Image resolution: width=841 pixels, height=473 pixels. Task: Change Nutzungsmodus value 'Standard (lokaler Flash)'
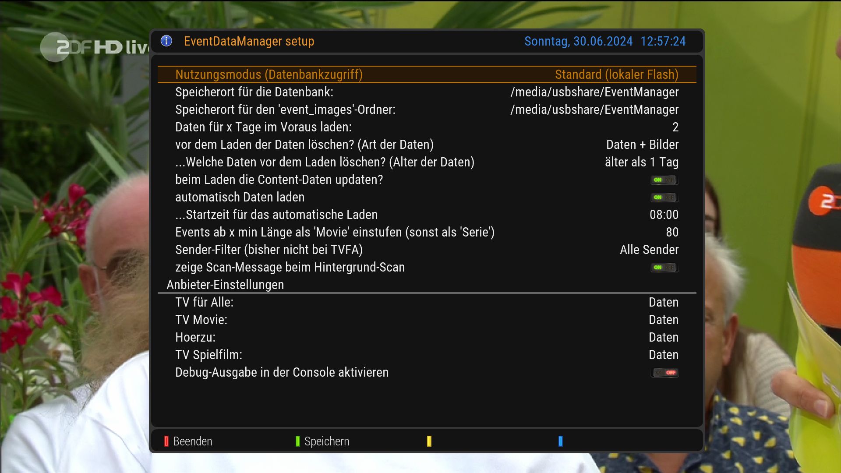click(x=616, y=74)
